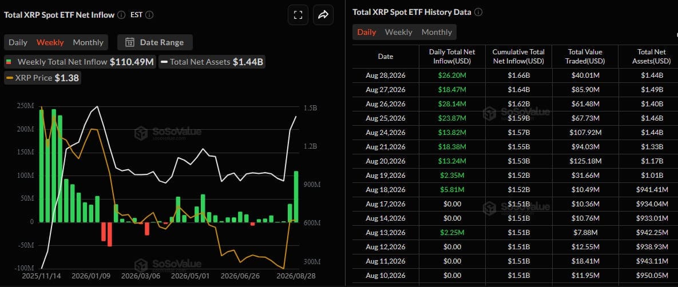Click the $950.05M net assets cell
This screenshot has height=287, width=678.
click(x=652, y=275)
